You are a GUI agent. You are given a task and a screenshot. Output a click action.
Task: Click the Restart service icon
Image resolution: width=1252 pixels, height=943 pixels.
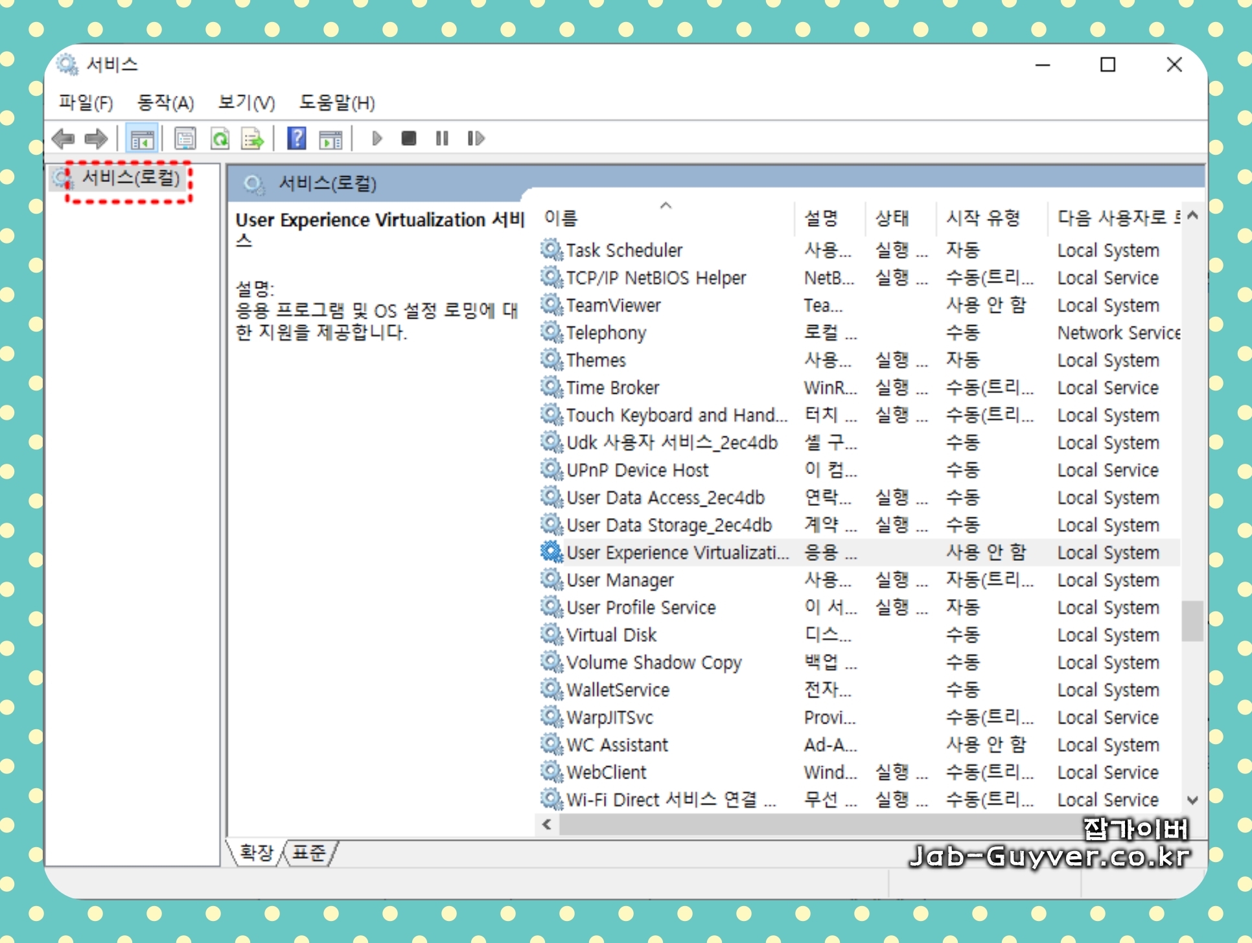coord(476,139)
